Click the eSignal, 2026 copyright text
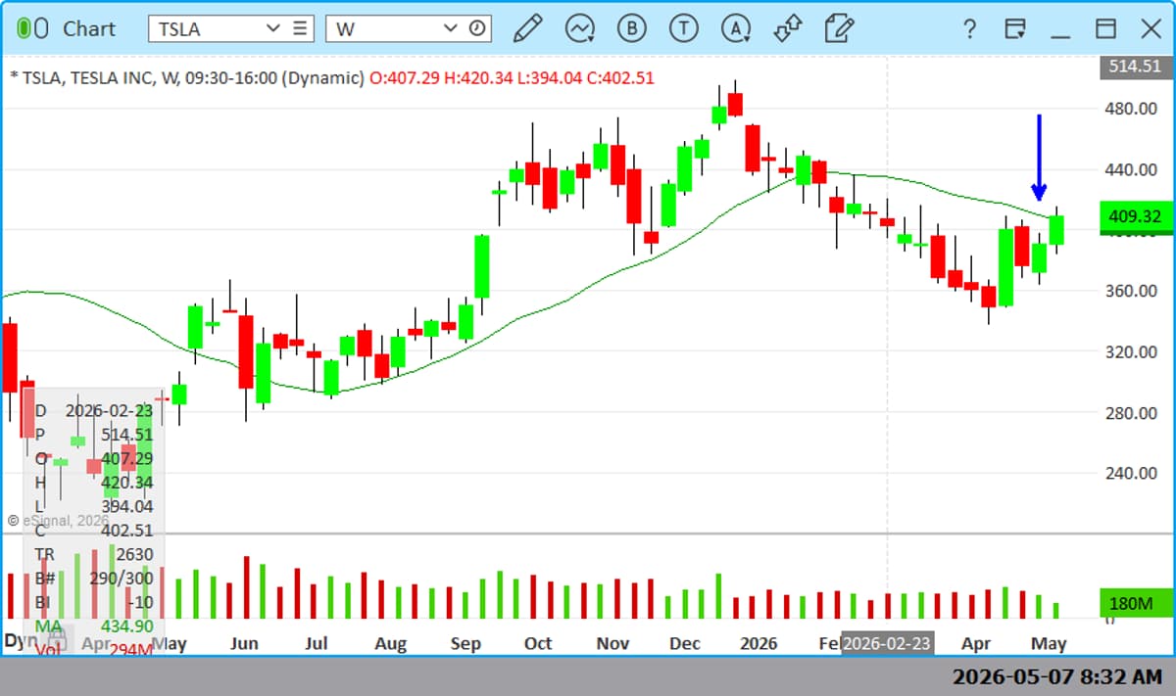The image size is (1176, 696). tap(58, 521)
